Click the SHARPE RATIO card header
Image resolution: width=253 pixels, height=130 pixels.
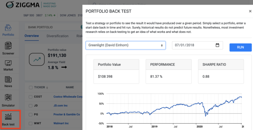click(221, 65)
